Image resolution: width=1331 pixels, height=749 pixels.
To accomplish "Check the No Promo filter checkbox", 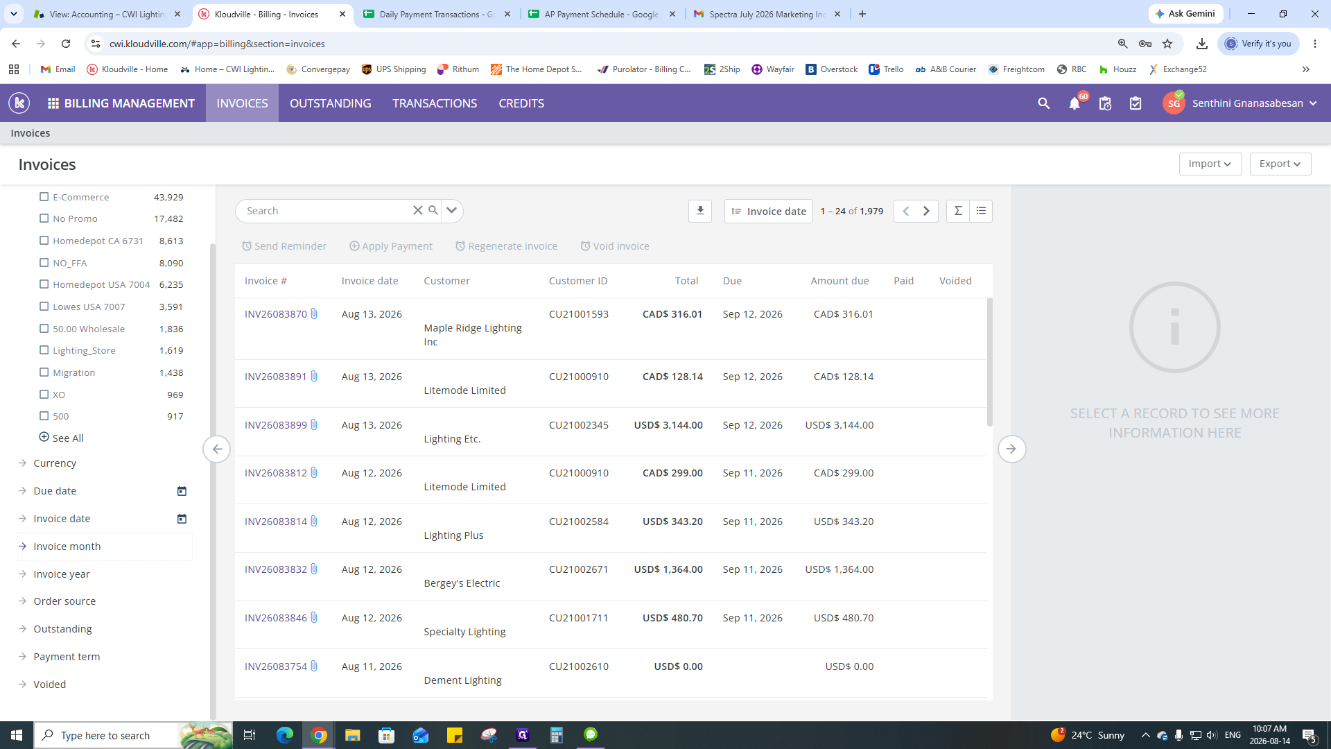I will 44,218.
